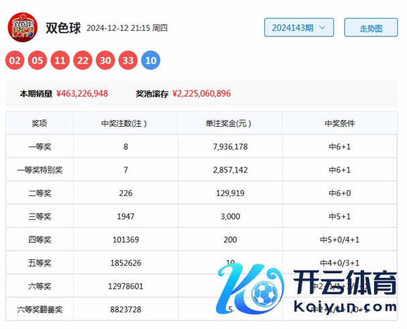Select the 一等奖 row label

pos(39,146)
